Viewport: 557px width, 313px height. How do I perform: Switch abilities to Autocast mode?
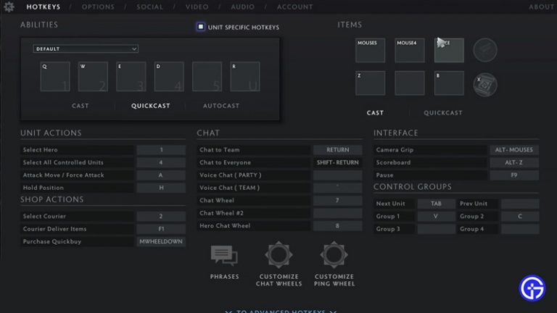222,106
